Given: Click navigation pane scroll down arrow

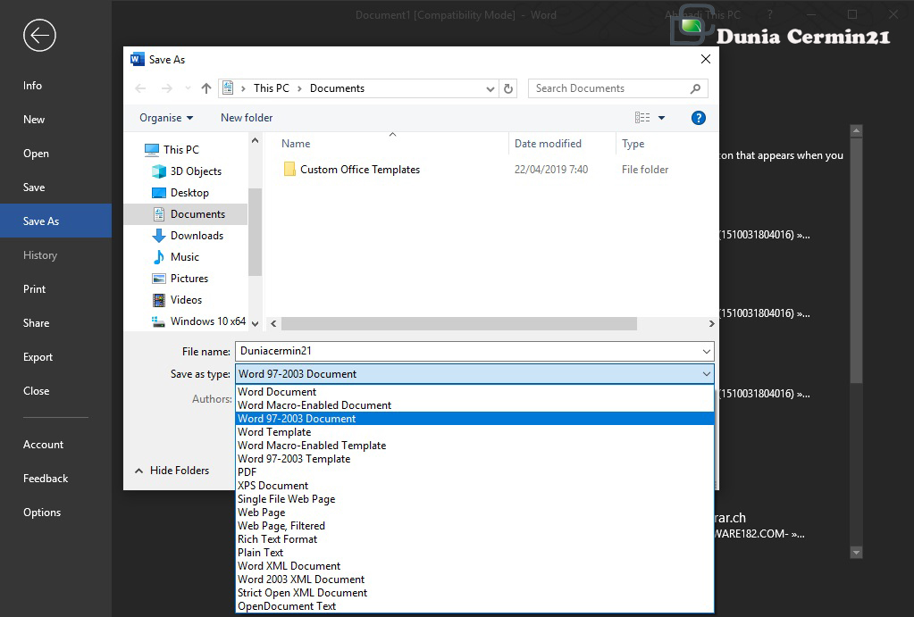Looking at the screenshot, I should coord(255,323).
